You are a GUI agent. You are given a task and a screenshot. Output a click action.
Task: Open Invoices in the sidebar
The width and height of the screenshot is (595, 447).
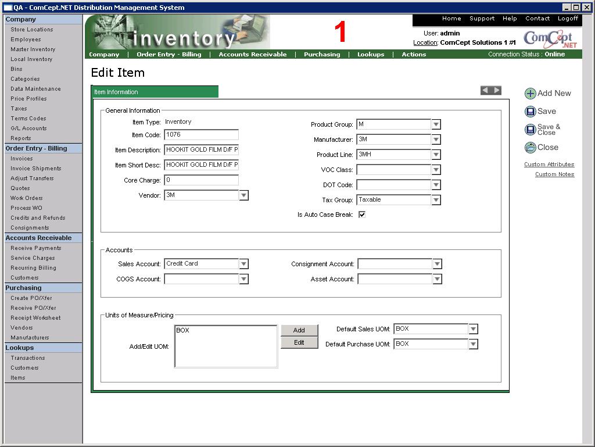click(x=21, y=158)
